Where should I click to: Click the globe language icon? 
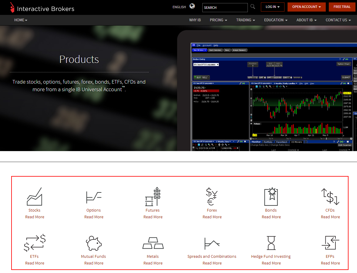(x=192, y=6)
